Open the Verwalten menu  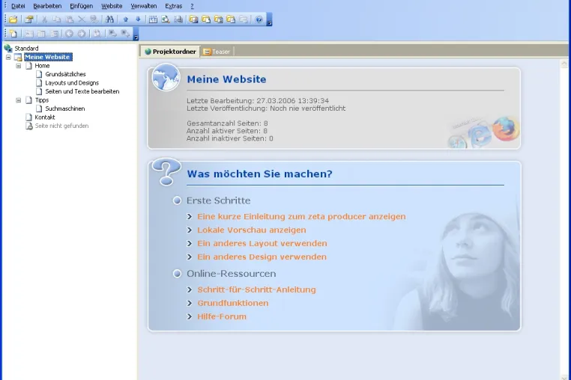pyautogui.click(x=143, y=6)
